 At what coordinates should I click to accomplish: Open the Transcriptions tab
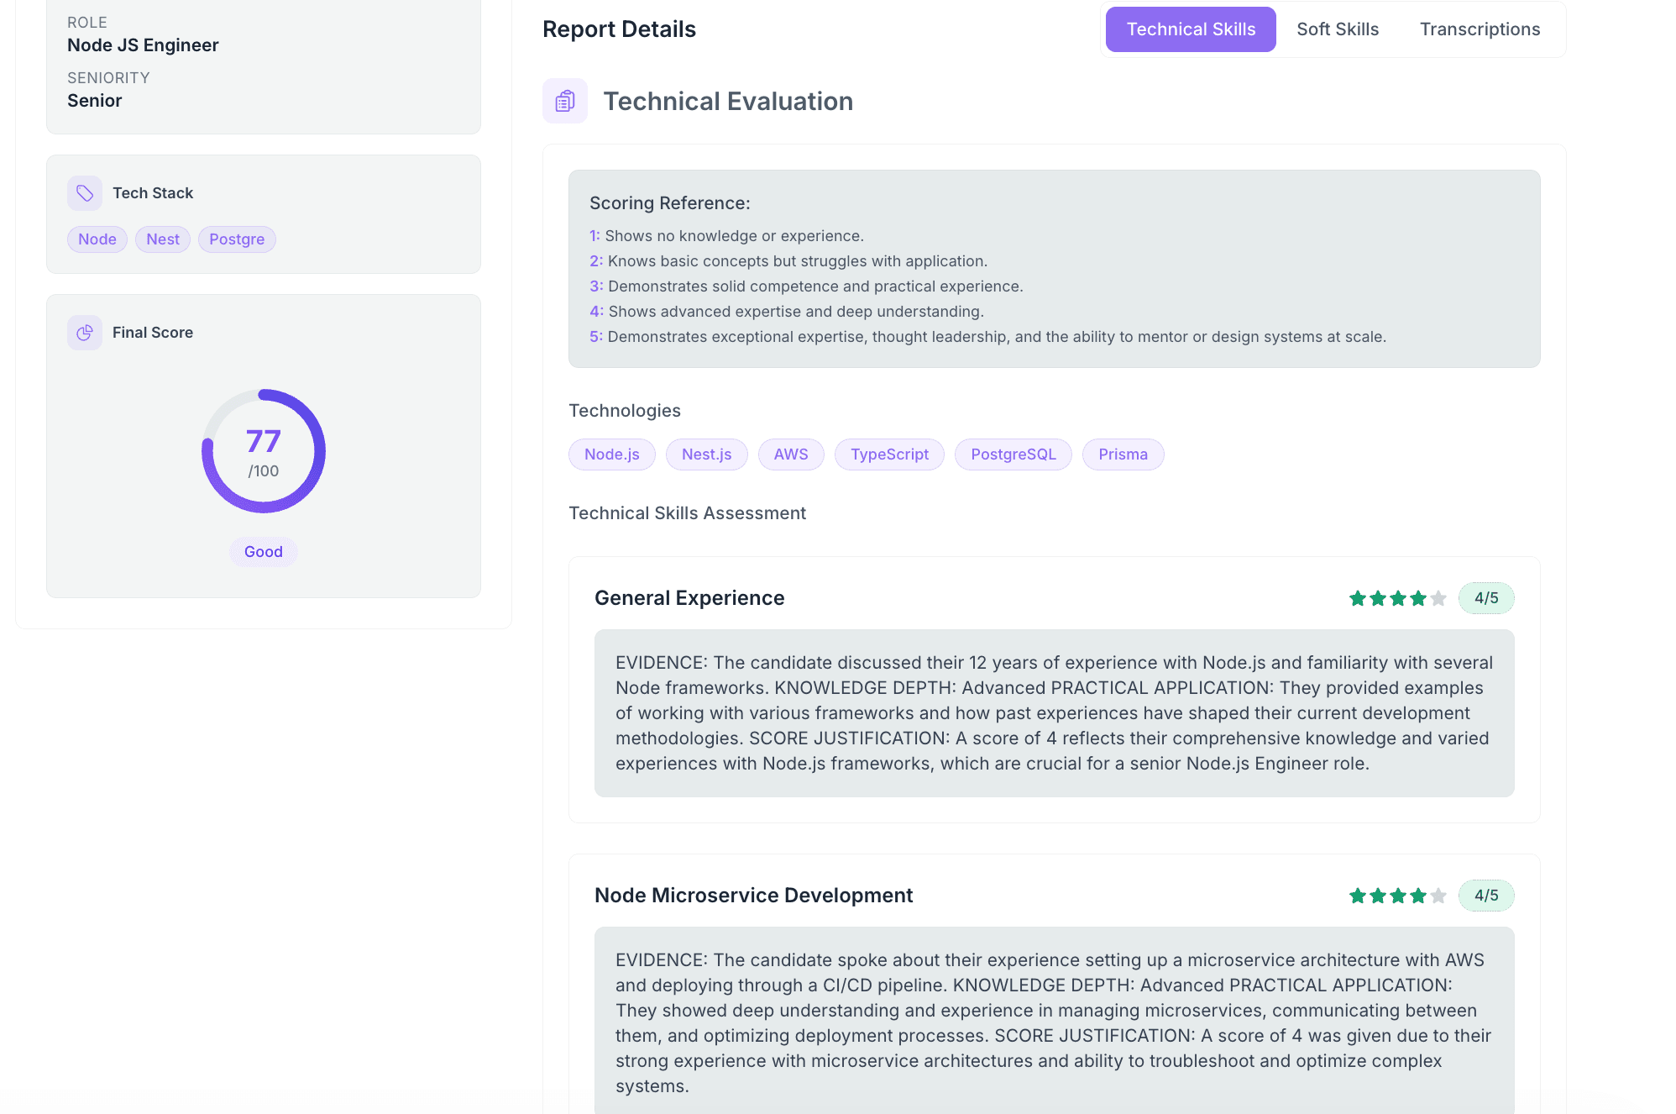1480,29
